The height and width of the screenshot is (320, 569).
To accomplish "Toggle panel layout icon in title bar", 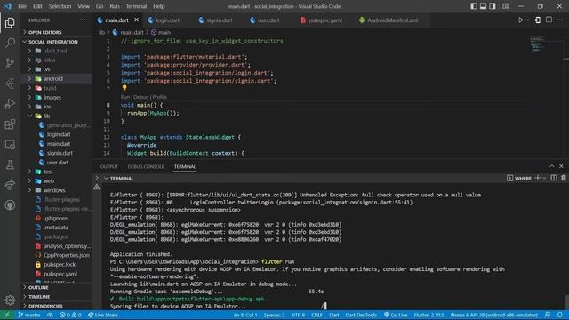I will [483, 6].
